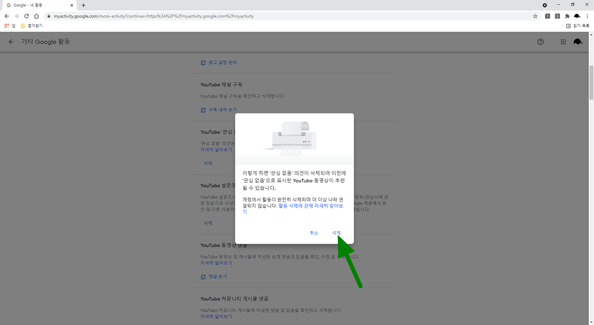Close the Google 내 활동 tab
The height and width of the screenshot is (325, 594).
(72, 5)
